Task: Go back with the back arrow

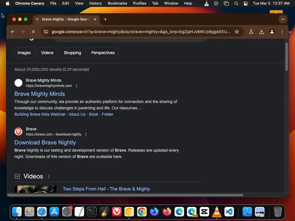Action: (x=13, y=32)
